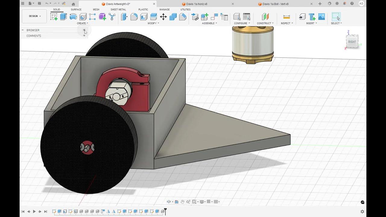Viewport: 386px width, 217px height.
Task: Open the Design workspace dropdown
Action: (34, 16)
